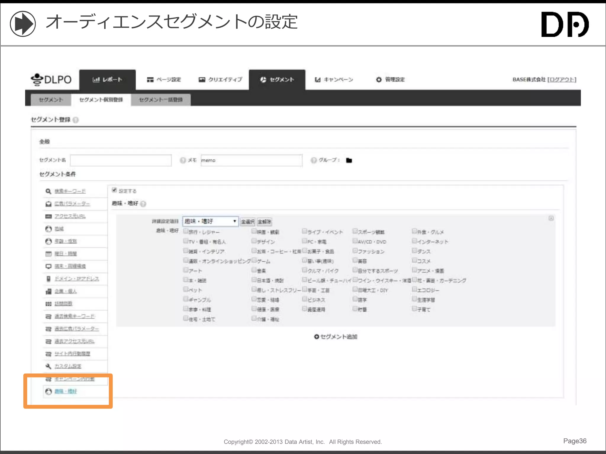This screenshot has height=454, width=606.
Task: Check the ライブ・イベント checkbox
Action: coord(304,231)
